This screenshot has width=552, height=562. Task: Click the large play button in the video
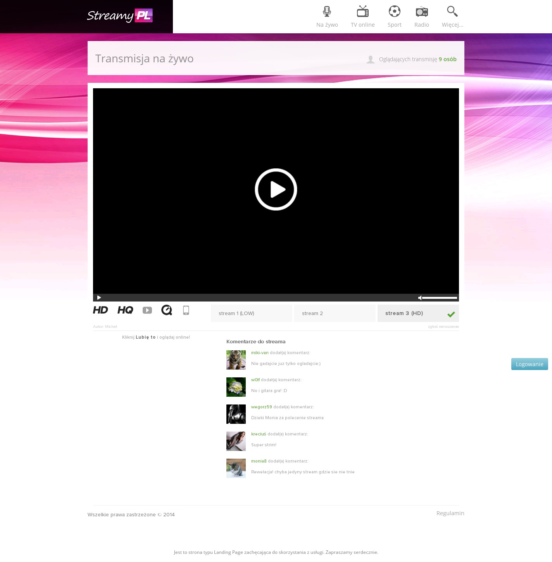tap(276, 189)
